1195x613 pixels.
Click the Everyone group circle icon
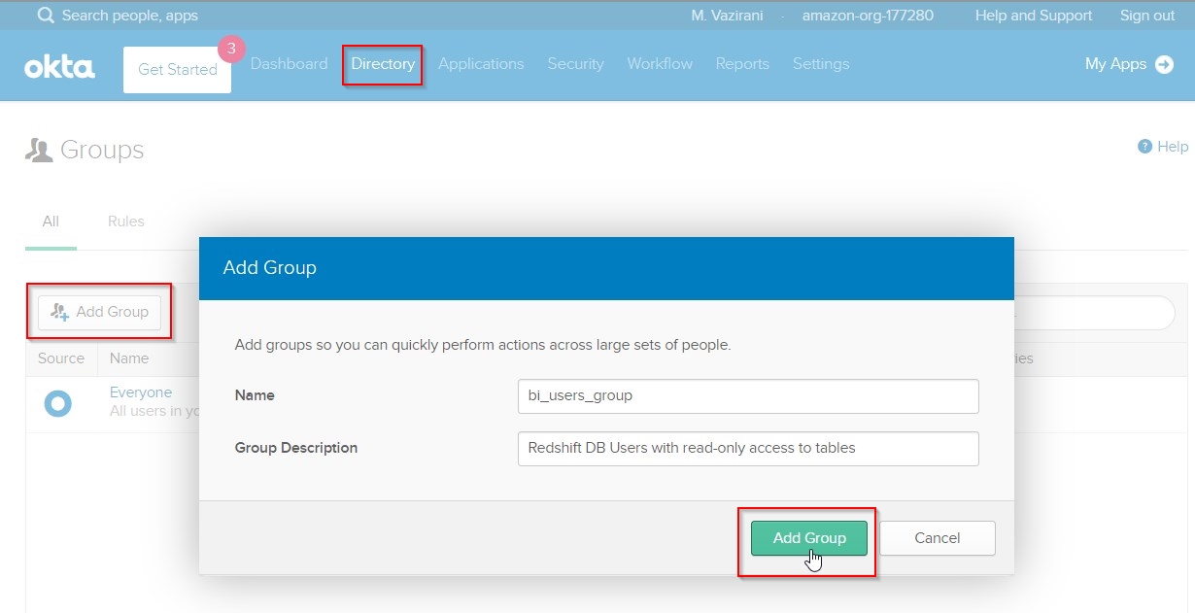(x=57, y=403)
